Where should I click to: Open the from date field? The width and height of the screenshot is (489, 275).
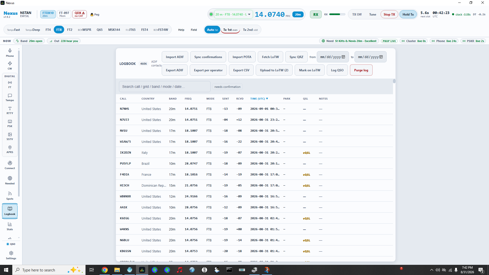click(333, 57)
